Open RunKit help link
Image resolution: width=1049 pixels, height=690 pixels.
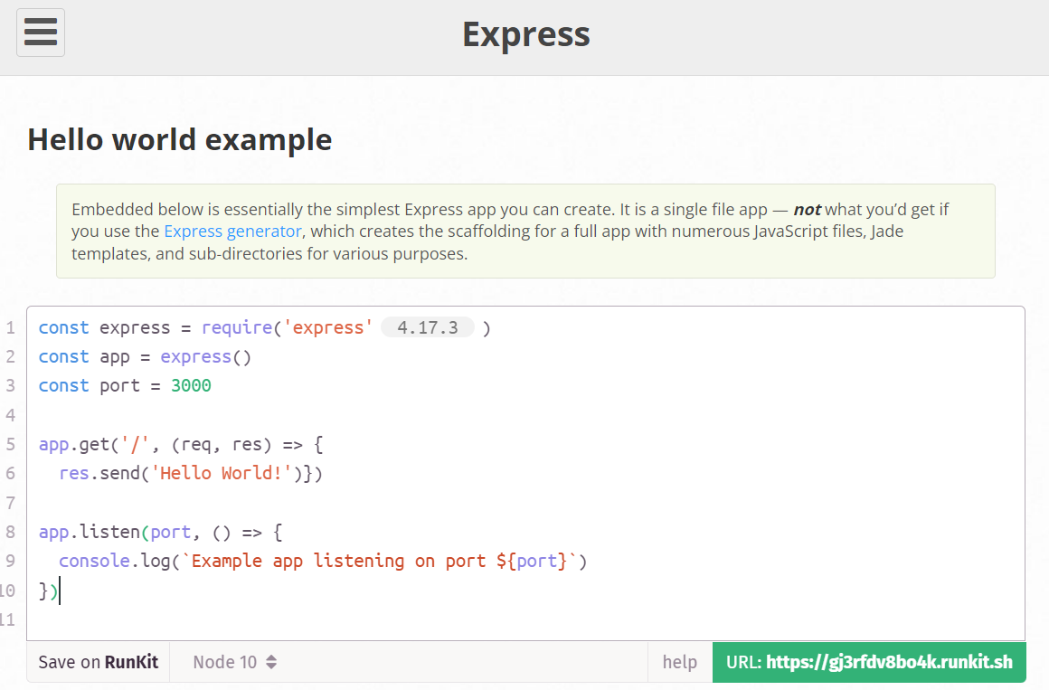pos(680,662)
